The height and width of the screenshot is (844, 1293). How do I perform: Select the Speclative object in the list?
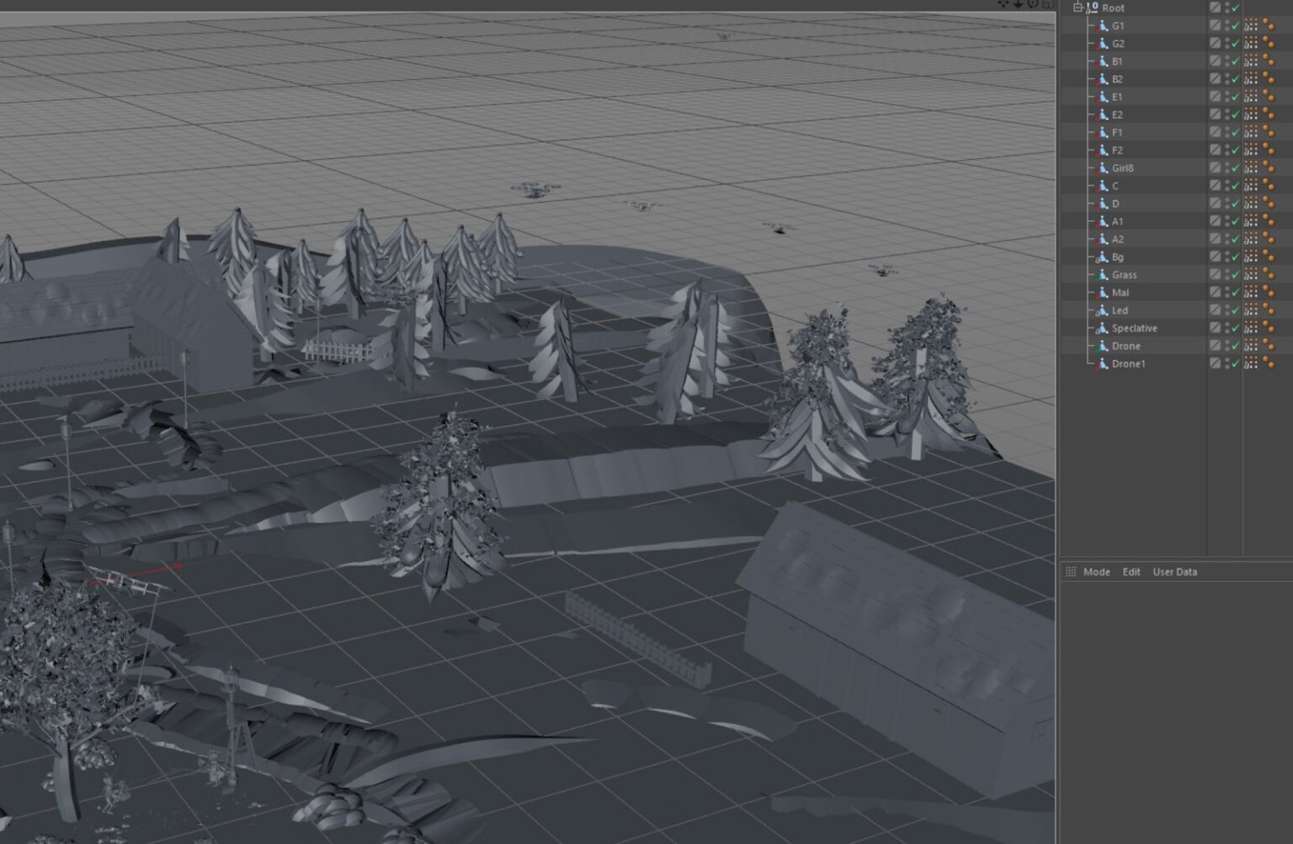click(x=1136, y=328)
